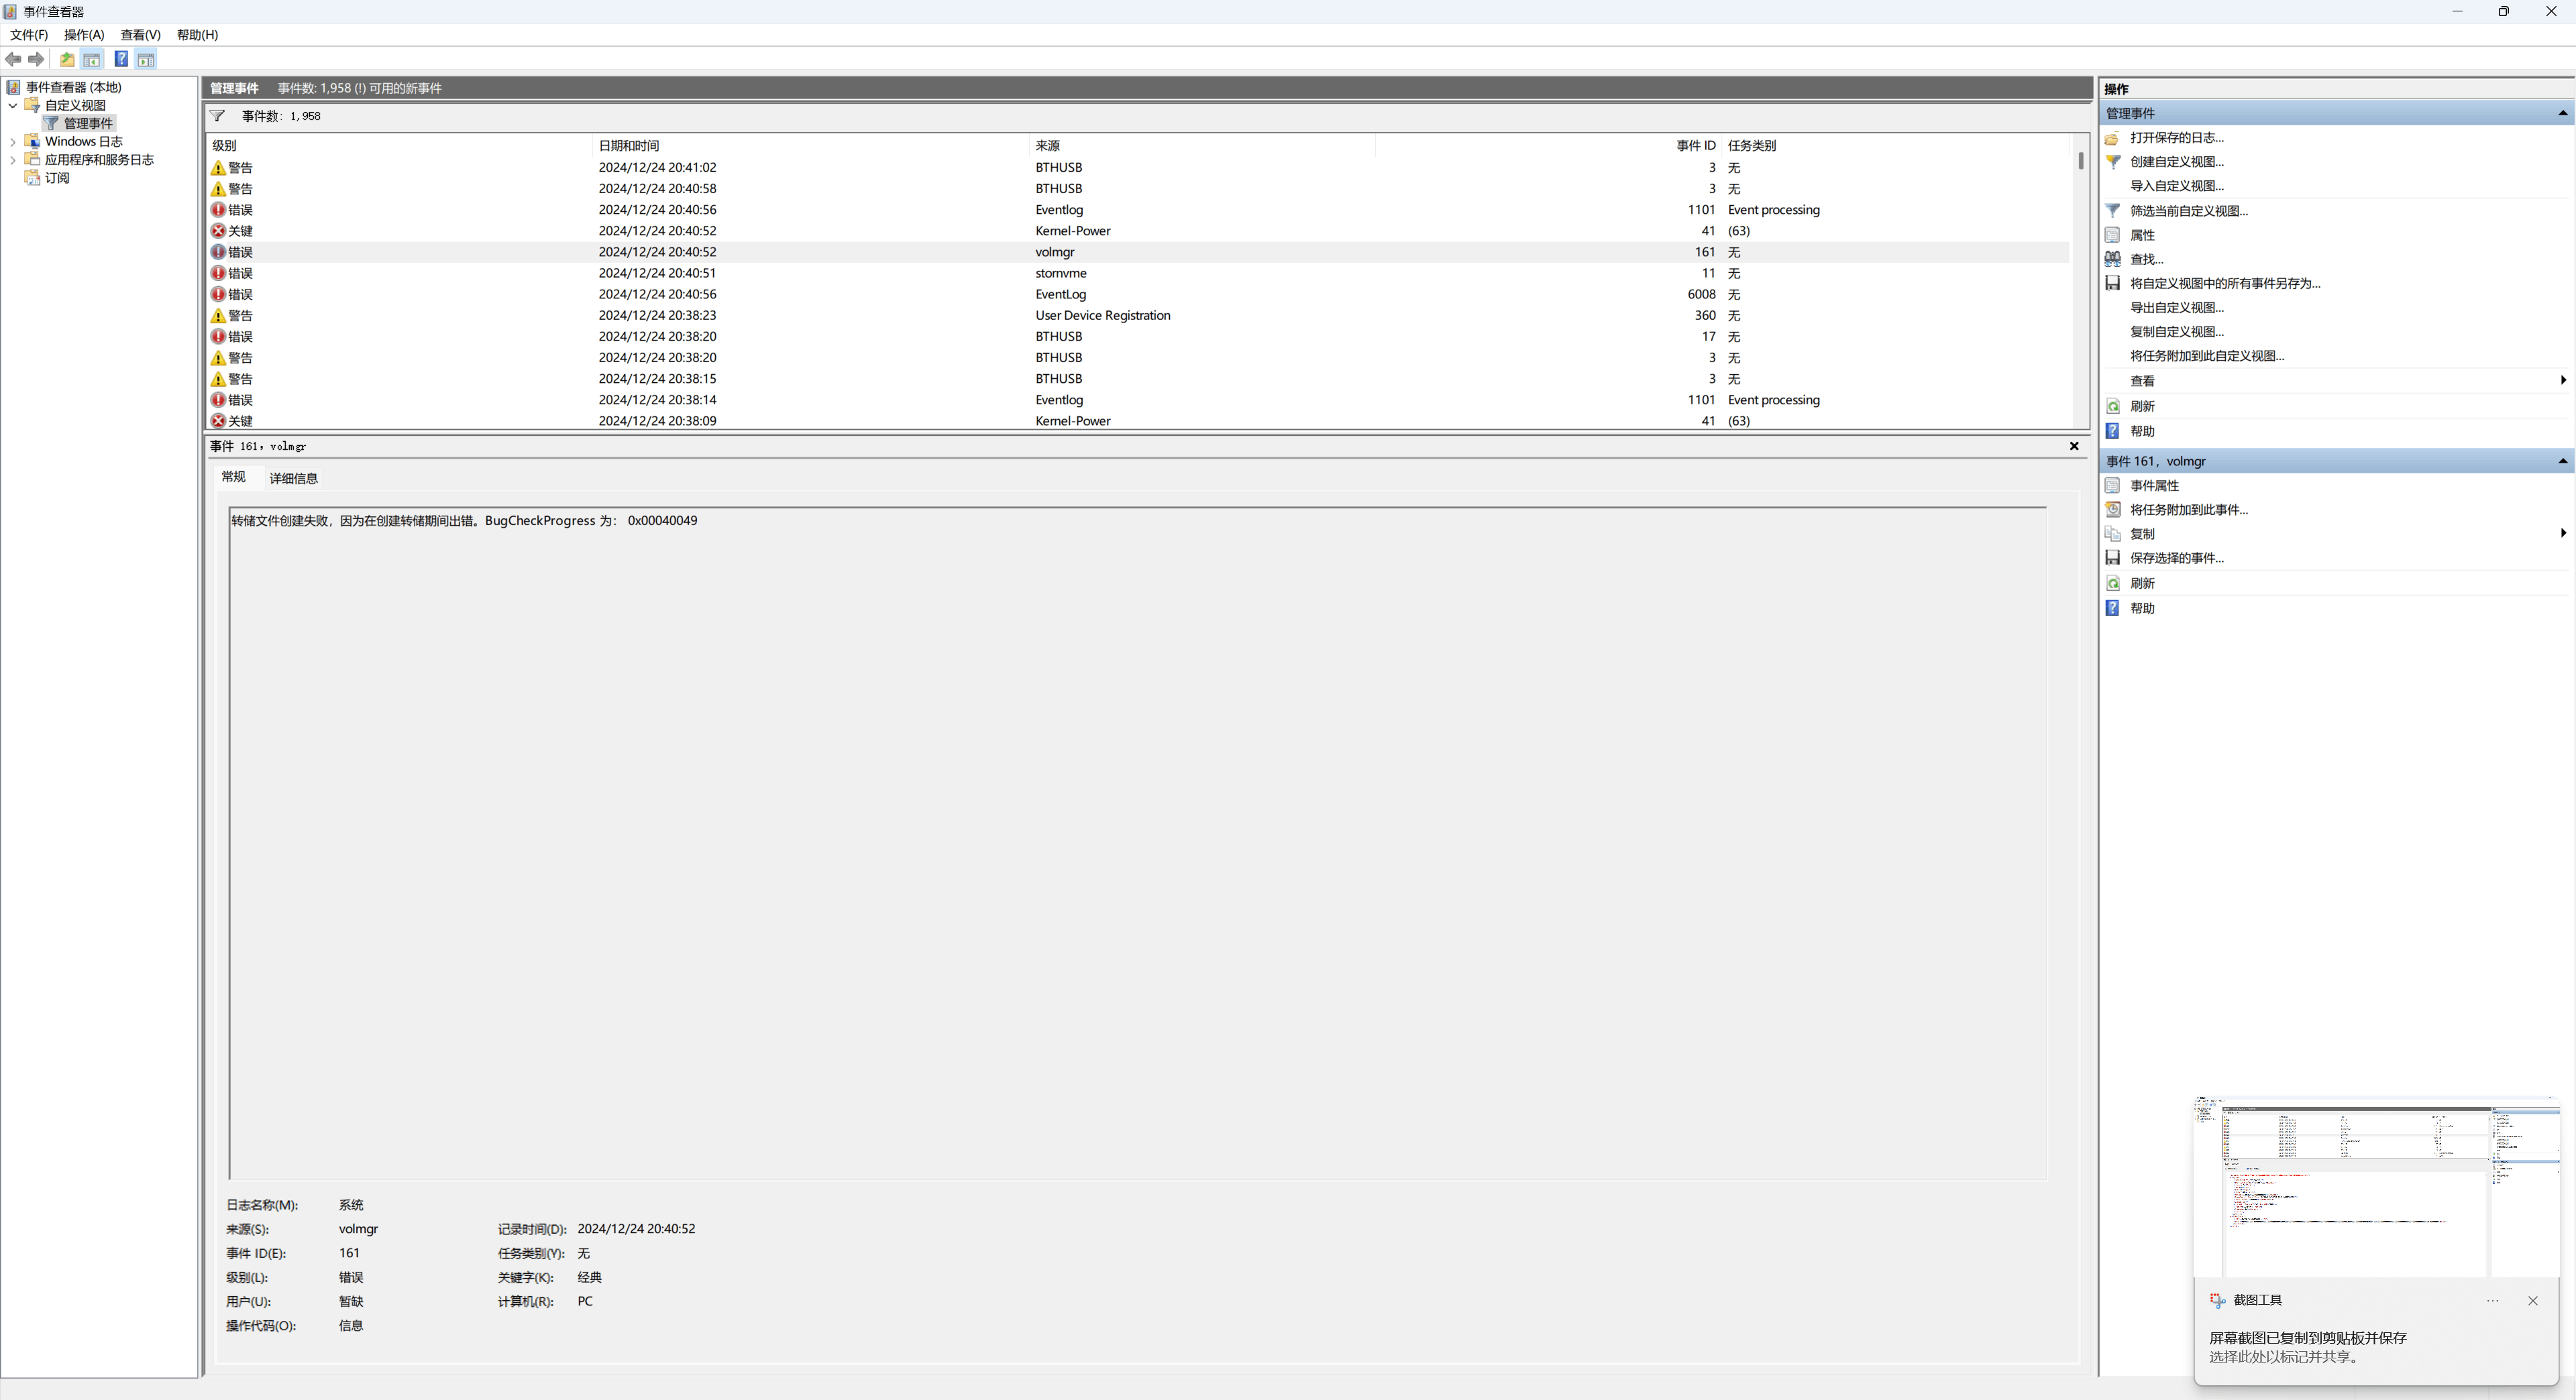Click 保存选择的事件 action
This screenshot has width=2576, height=1400.
[2176, 559]
